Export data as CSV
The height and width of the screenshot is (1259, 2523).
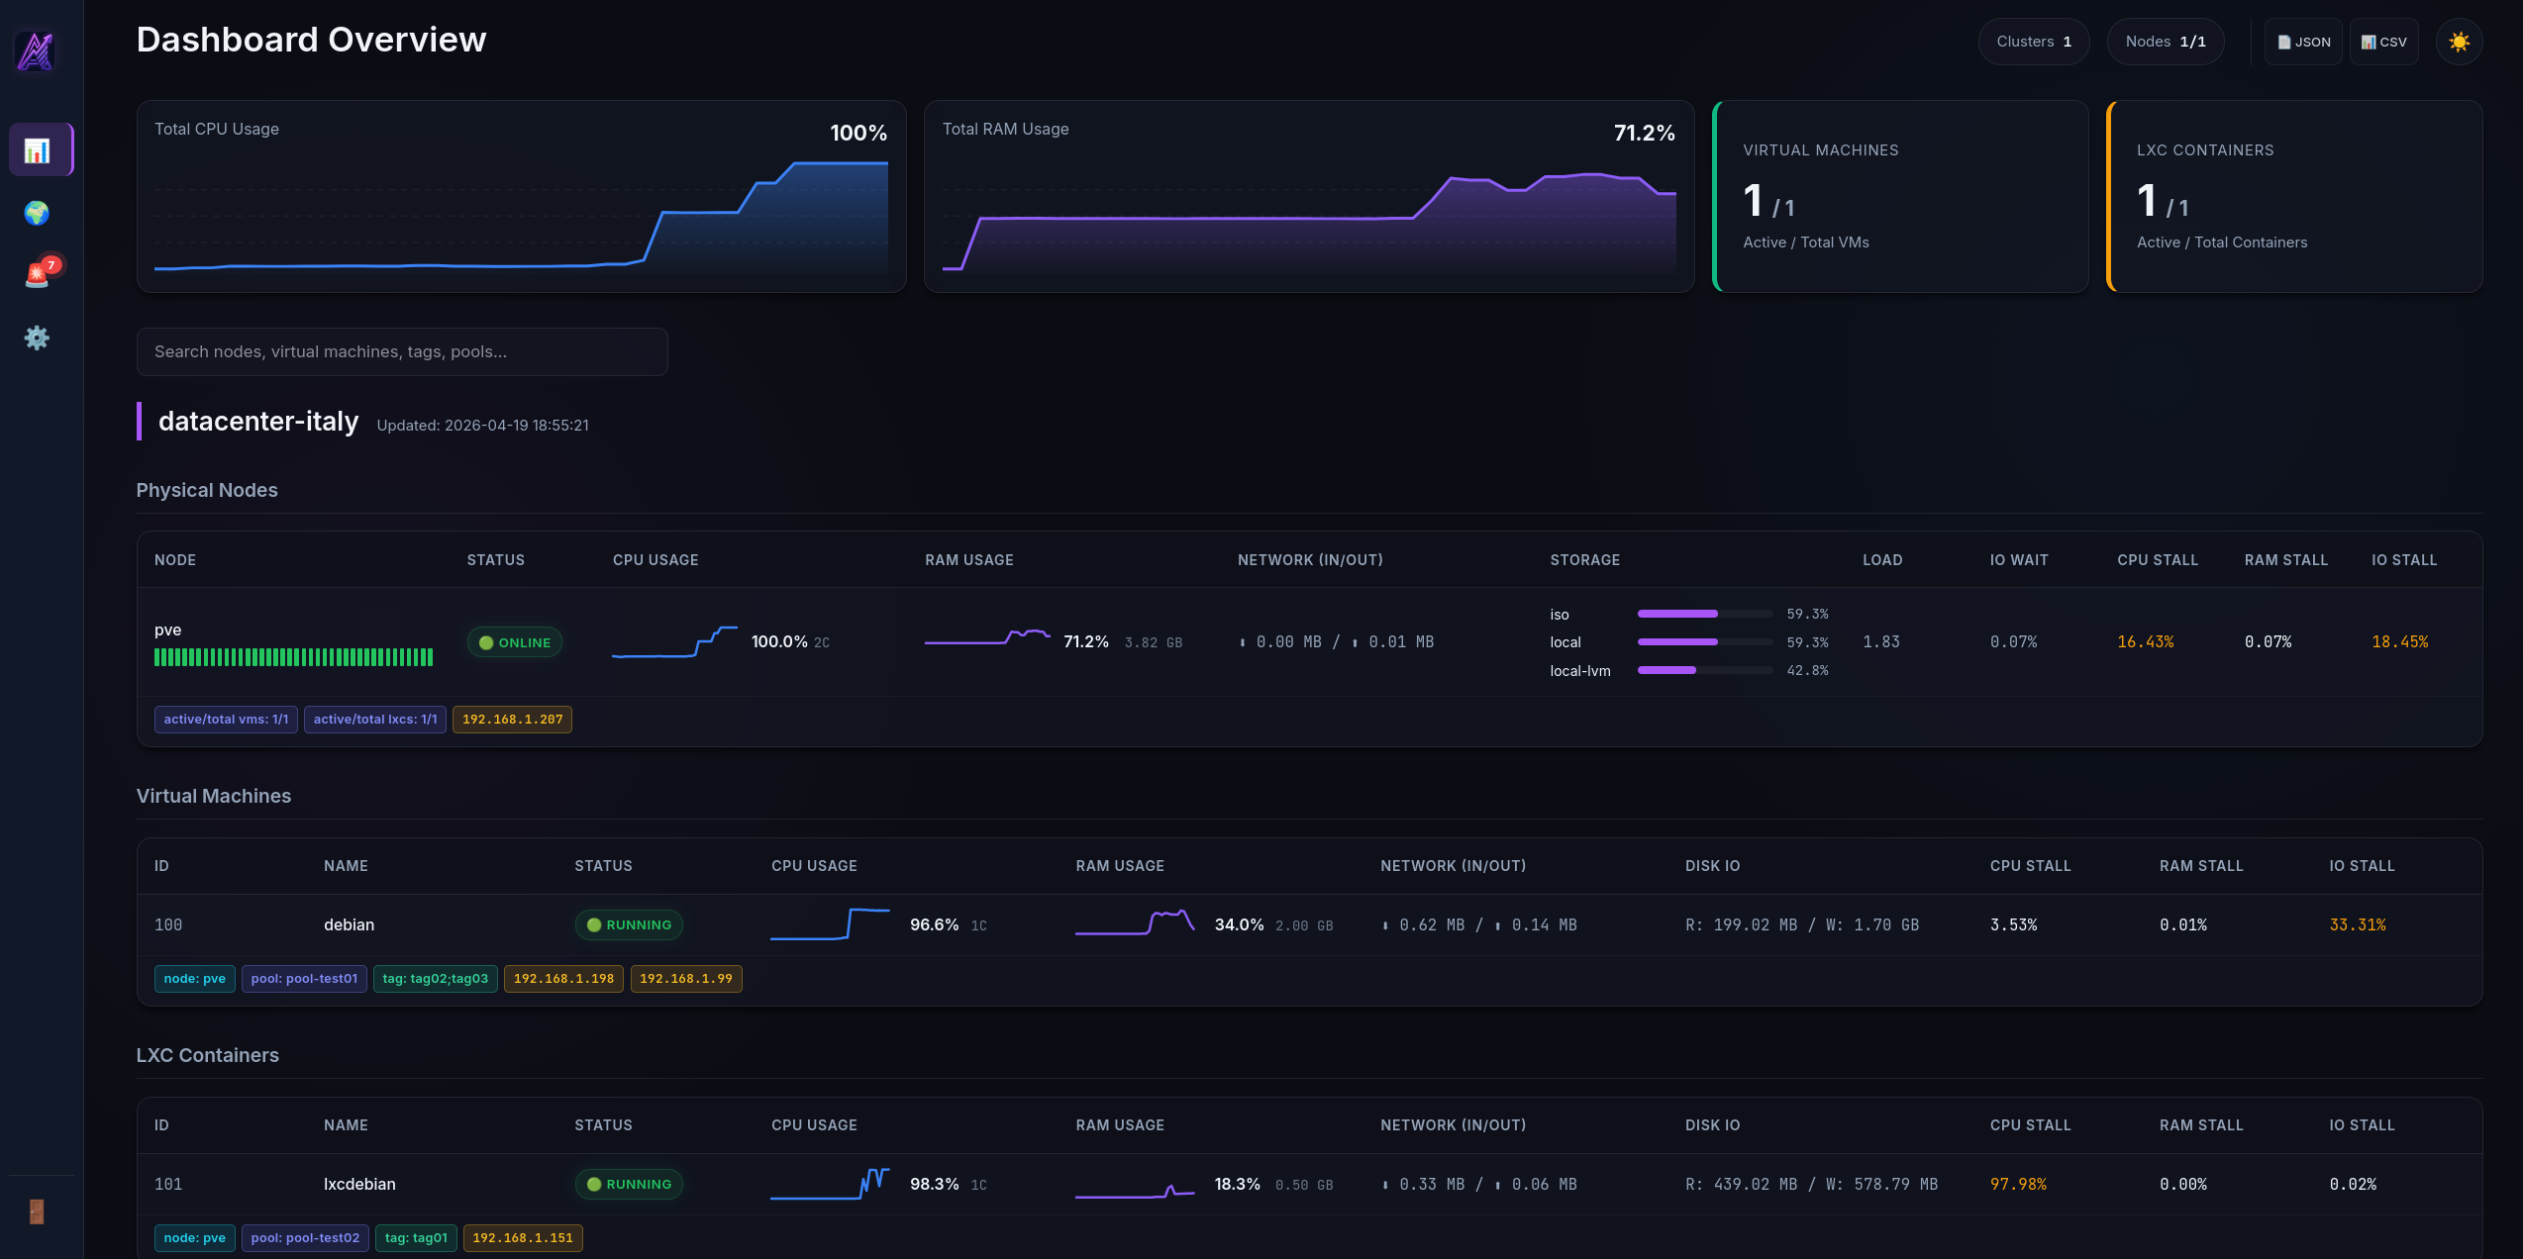pyautogui.click(x=2383, y=42)
